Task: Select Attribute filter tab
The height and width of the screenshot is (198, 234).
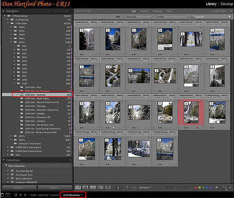Action: point(144,11)
